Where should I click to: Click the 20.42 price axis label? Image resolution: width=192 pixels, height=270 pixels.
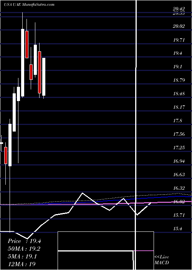pos(179,9)
